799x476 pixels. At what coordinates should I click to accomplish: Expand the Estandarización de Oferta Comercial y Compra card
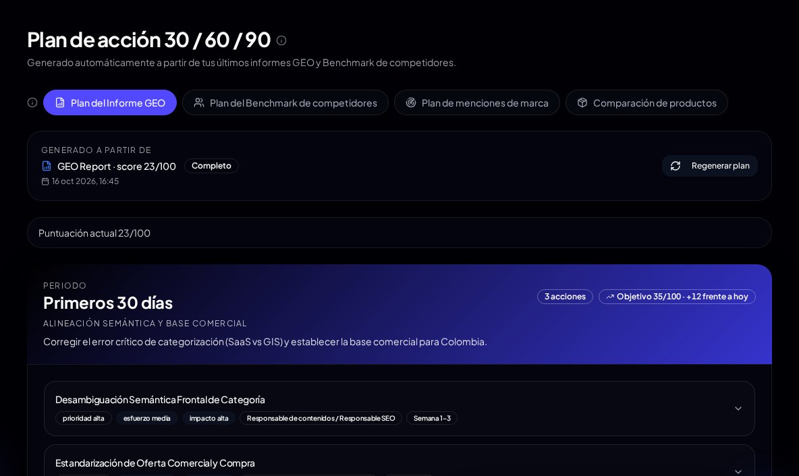[738, 471]
